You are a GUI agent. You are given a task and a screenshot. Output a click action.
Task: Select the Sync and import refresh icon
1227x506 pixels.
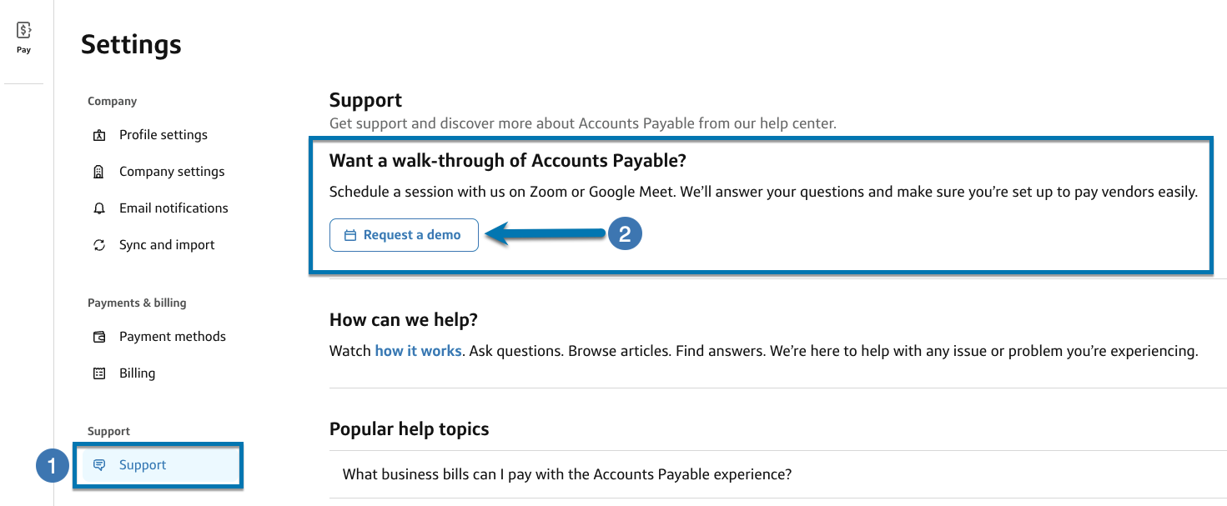coord(100,244)
